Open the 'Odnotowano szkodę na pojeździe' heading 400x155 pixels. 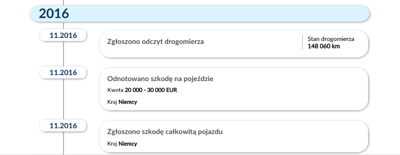(160, 79)
